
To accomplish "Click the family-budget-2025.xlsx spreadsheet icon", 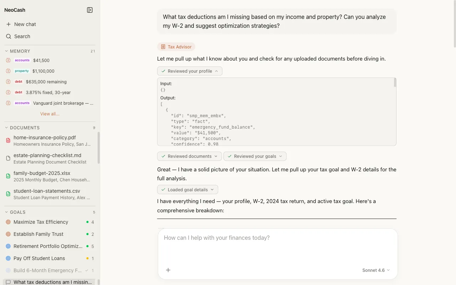I will click(8, 176).
